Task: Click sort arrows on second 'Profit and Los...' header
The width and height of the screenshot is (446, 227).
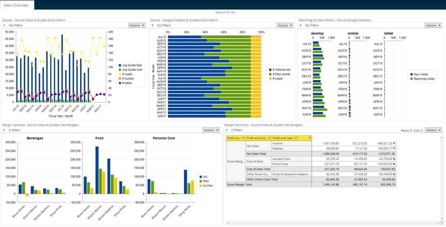Action: pyautogui.click(x=269, y=138)
